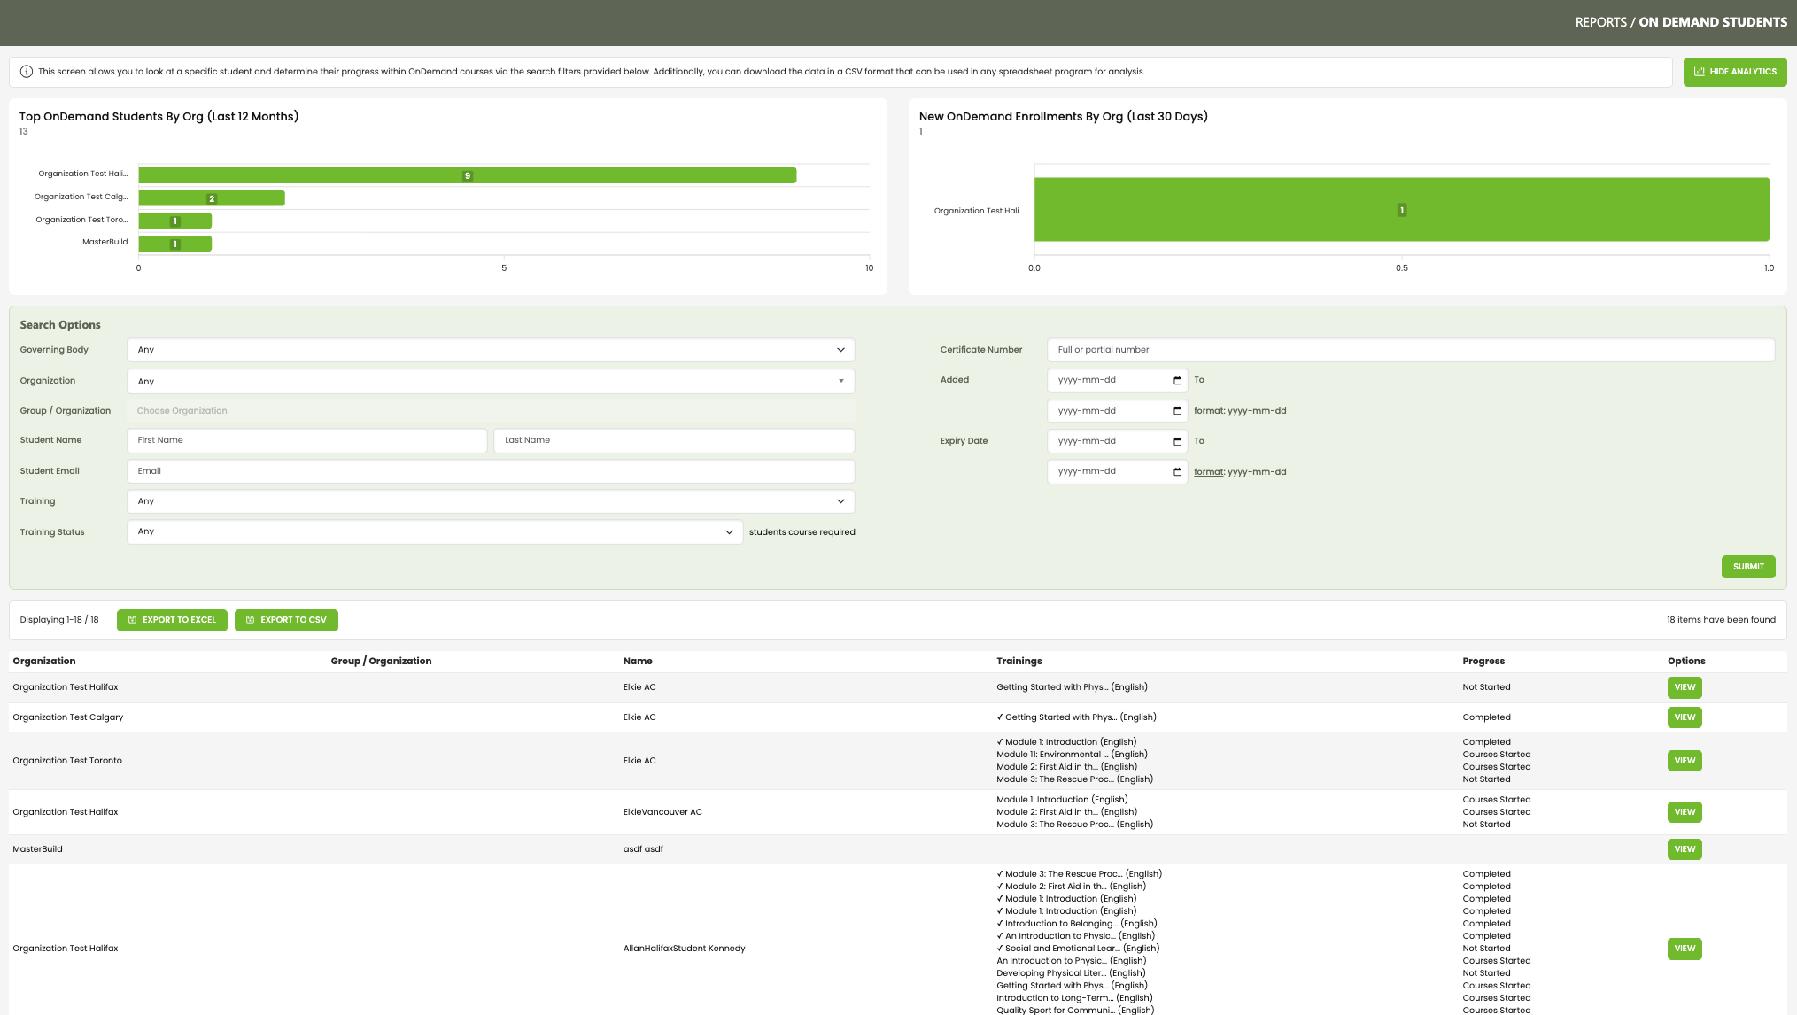Click the Organization Test Halifax bar showing 9

(x=467, y=175)
